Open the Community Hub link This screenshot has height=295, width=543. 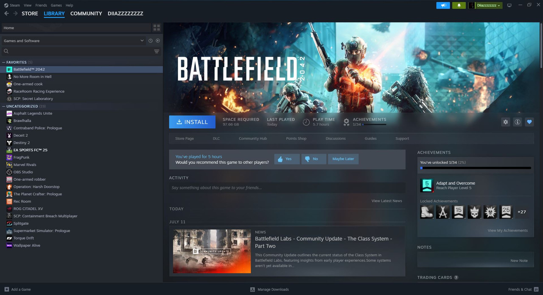coord(253,138)
